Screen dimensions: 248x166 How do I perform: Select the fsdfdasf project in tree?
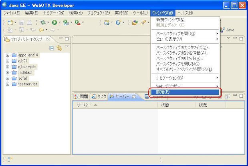pyautogui.click(x=26, y=72)
